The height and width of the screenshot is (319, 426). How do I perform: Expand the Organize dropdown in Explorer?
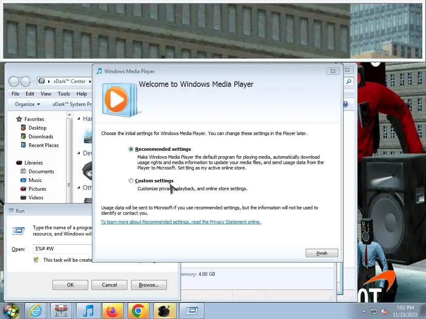point(27,104)
